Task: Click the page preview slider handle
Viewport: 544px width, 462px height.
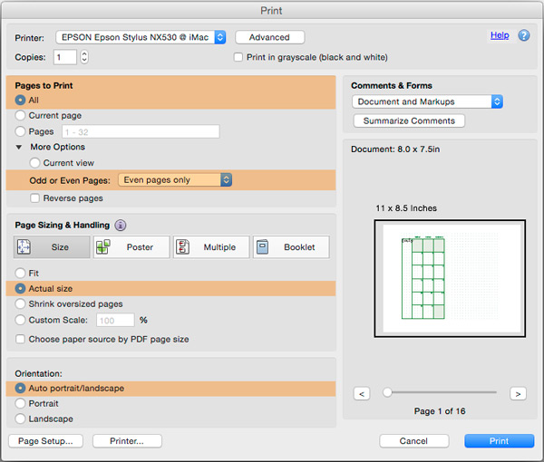Action: coord(387,392)
